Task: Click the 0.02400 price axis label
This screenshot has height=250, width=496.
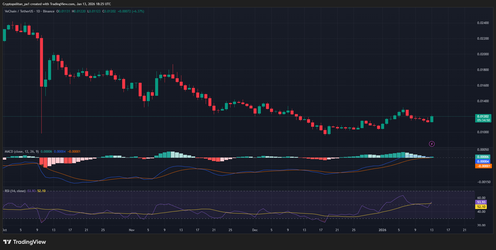Action: tap(483, 23)
